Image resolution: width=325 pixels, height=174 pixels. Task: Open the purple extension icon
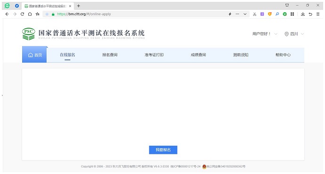pyautogui.click(x=262, y=14)
